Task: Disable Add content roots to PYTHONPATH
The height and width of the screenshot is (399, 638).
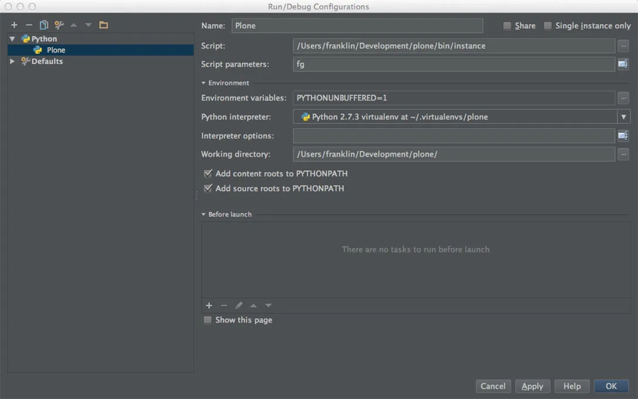Action: (208, 174)
